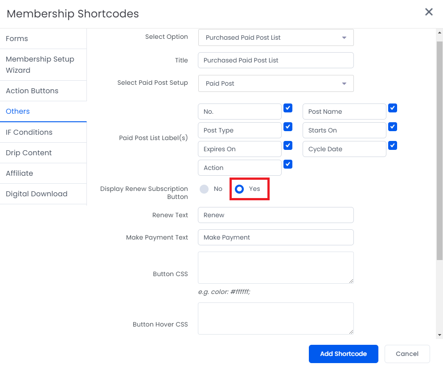Disable the Expires On label checkbox
This screenshot has height=368, width=443.
(x=287, y=145)
